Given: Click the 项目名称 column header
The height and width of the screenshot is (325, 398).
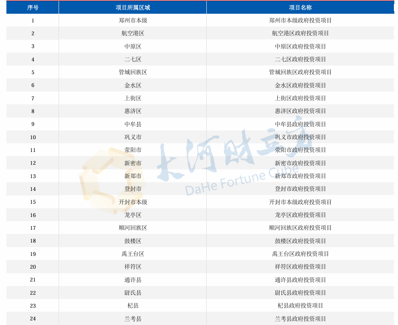Looking at the screenshot, I should (x=300, y=7).
